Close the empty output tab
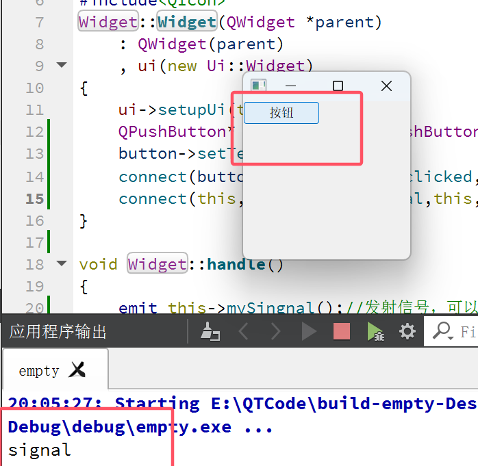Screen dimensions: 478x466 (x=77, y=370)
